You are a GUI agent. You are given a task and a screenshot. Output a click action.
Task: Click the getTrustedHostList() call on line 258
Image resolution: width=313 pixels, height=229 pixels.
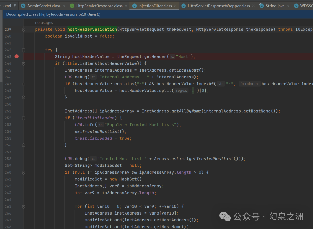tap(214, 159)
